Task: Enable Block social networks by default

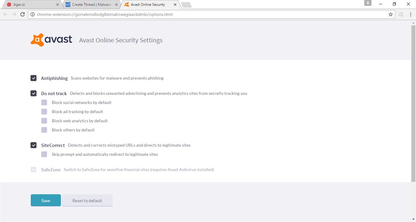Action: point(44,102)
